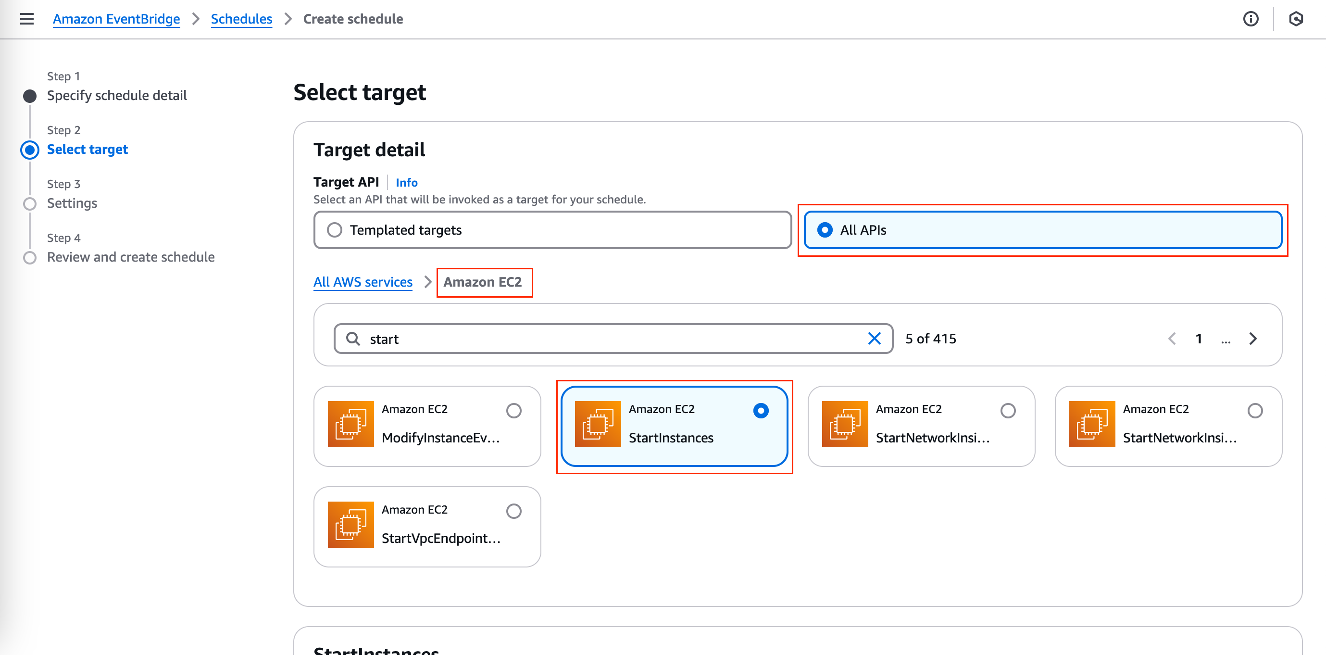Open the Schedules breadcrumb

[241, 19]
